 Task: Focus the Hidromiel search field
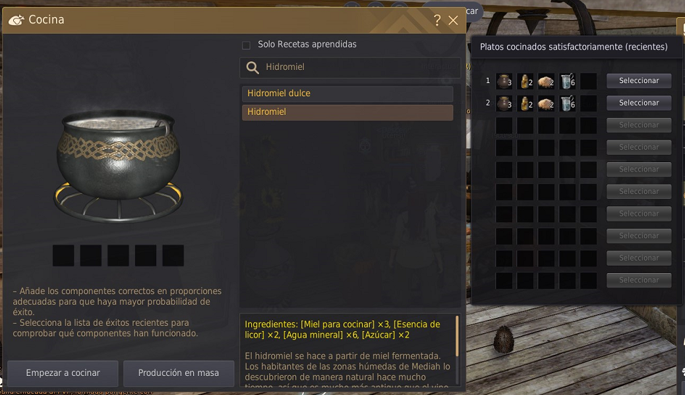pos(350,67)
